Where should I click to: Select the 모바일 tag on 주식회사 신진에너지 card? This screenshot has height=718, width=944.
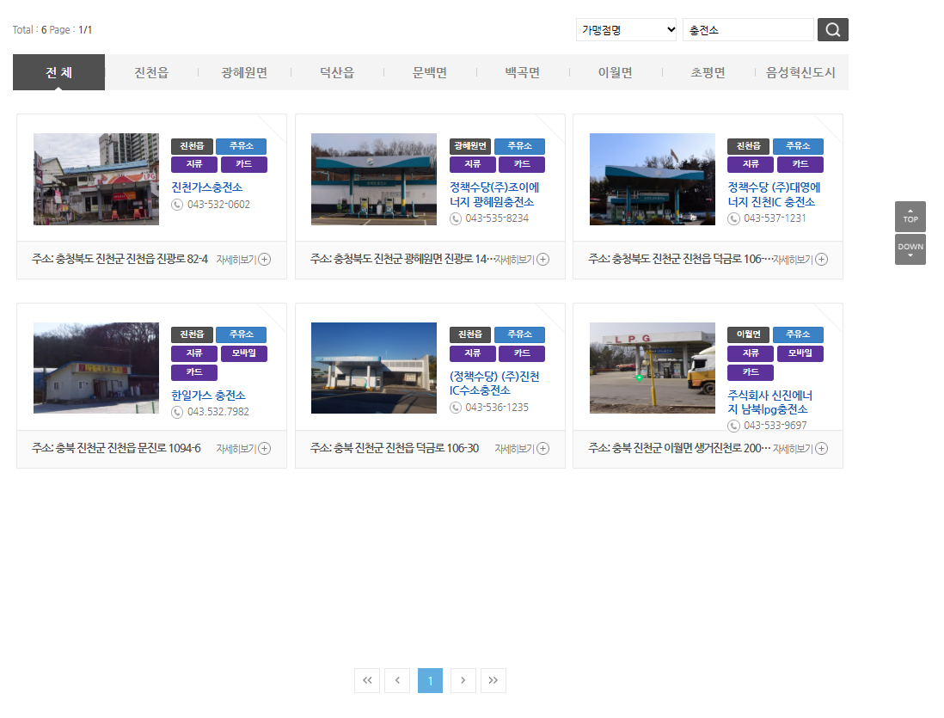(800, 353)
